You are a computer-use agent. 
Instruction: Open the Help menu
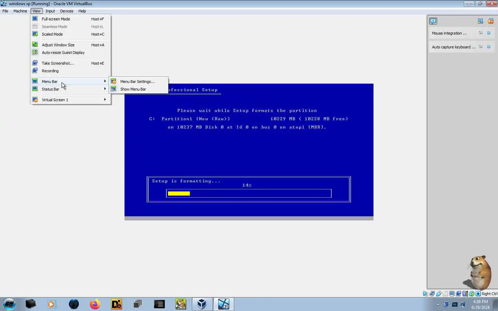click(82, 11)
